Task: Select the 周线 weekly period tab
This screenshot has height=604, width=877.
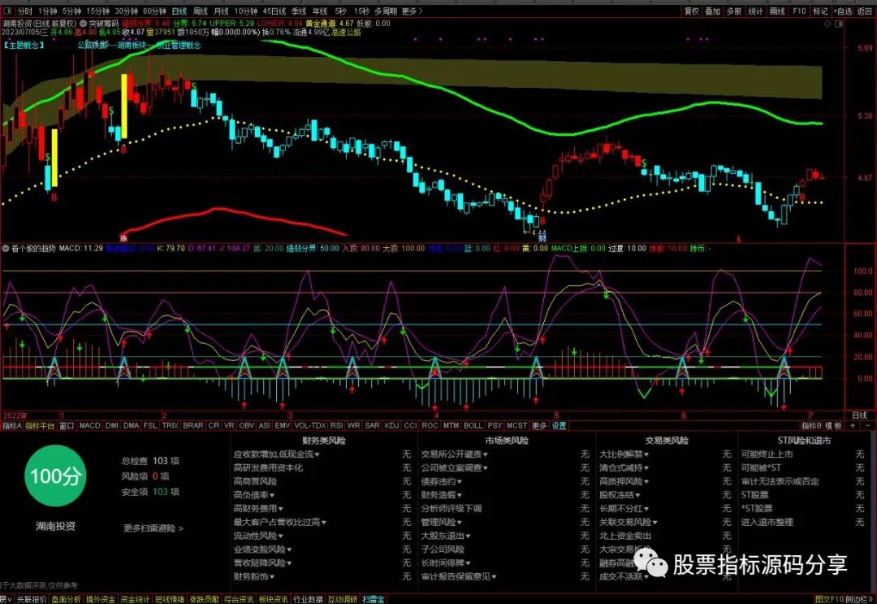Action: (x=201, y=11)
